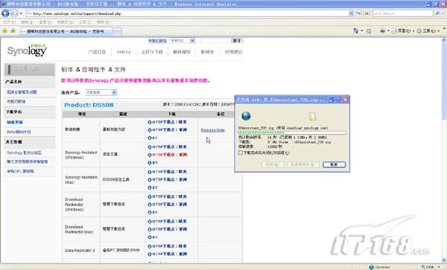Click the browser Back arrow button
The width and height of the screenshot is (447, 270).
tap(5, 13)
